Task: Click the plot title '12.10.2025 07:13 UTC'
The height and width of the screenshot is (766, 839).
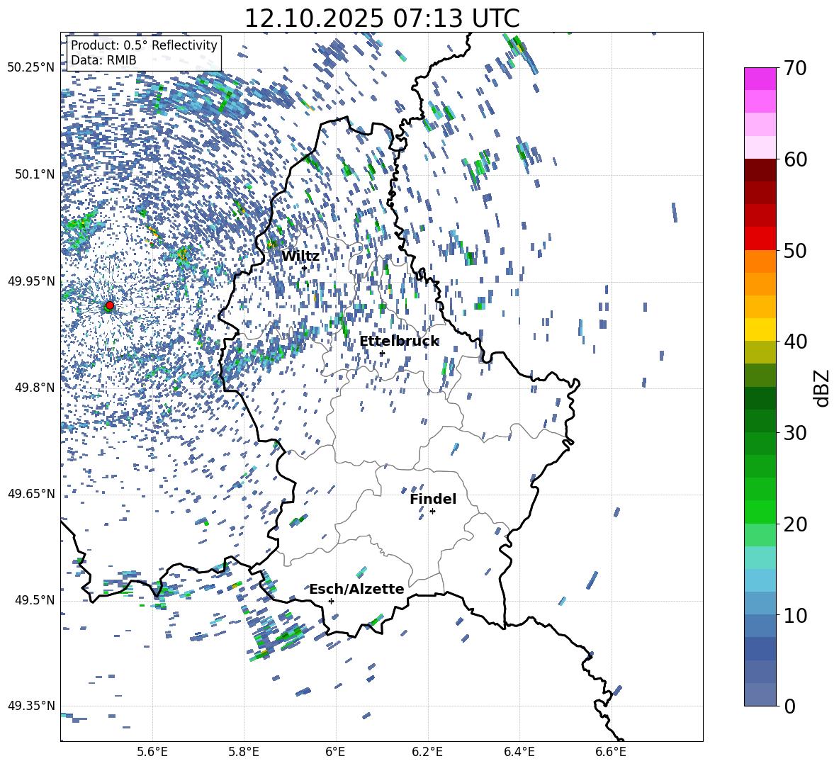Action: [381, 18]
